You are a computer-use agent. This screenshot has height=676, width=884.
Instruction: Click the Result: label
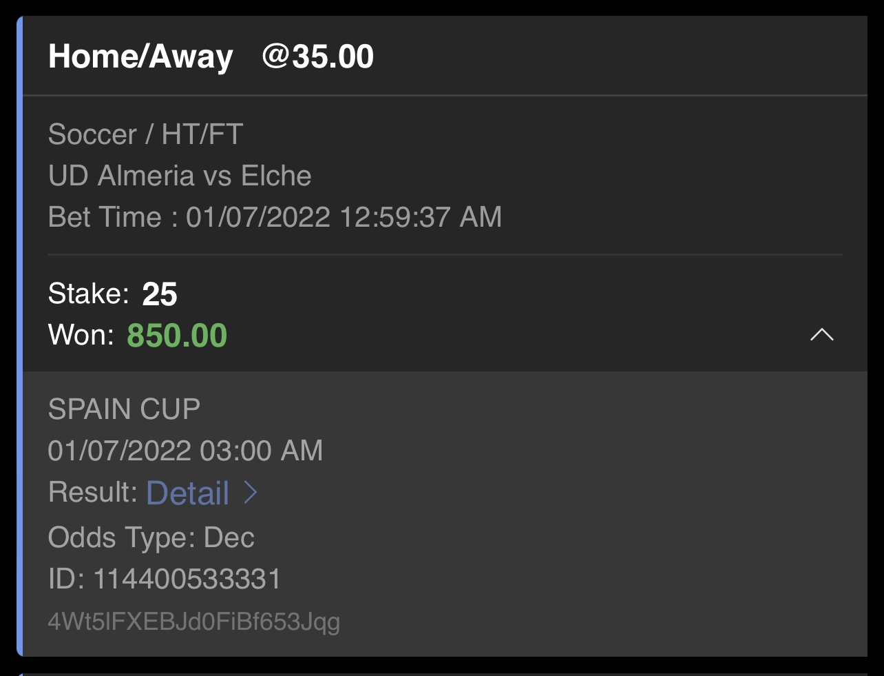coord(93,492)
